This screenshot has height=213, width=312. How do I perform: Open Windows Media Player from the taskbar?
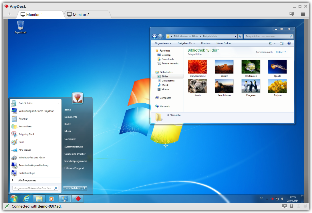pyautogui.click(x=52, y=198)
